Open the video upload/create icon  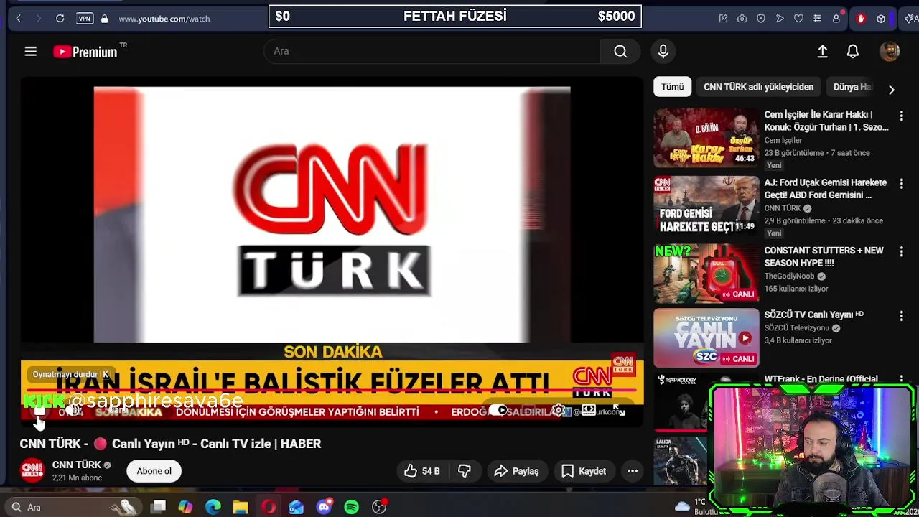pyautogui.click(x=823, y=51)
